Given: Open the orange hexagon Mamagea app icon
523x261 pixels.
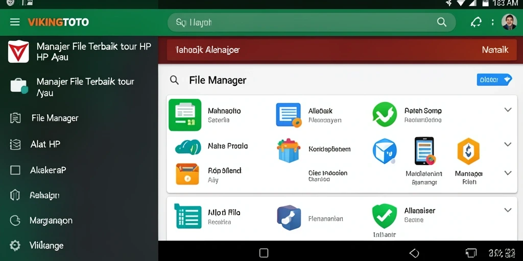Looking at the screenshot, I should pos(468,151).
